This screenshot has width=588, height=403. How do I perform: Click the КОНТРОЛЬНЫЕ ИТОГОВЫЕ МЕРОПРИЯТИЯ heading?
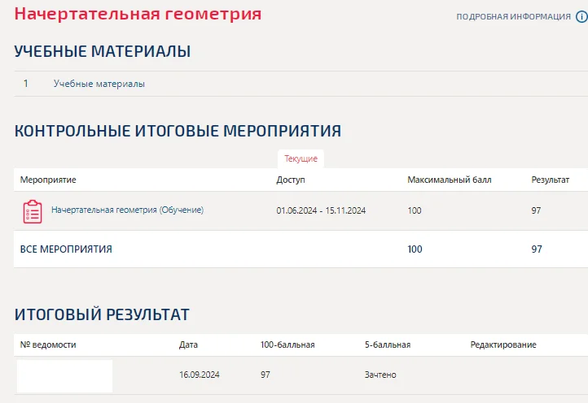tap(178, 131)
